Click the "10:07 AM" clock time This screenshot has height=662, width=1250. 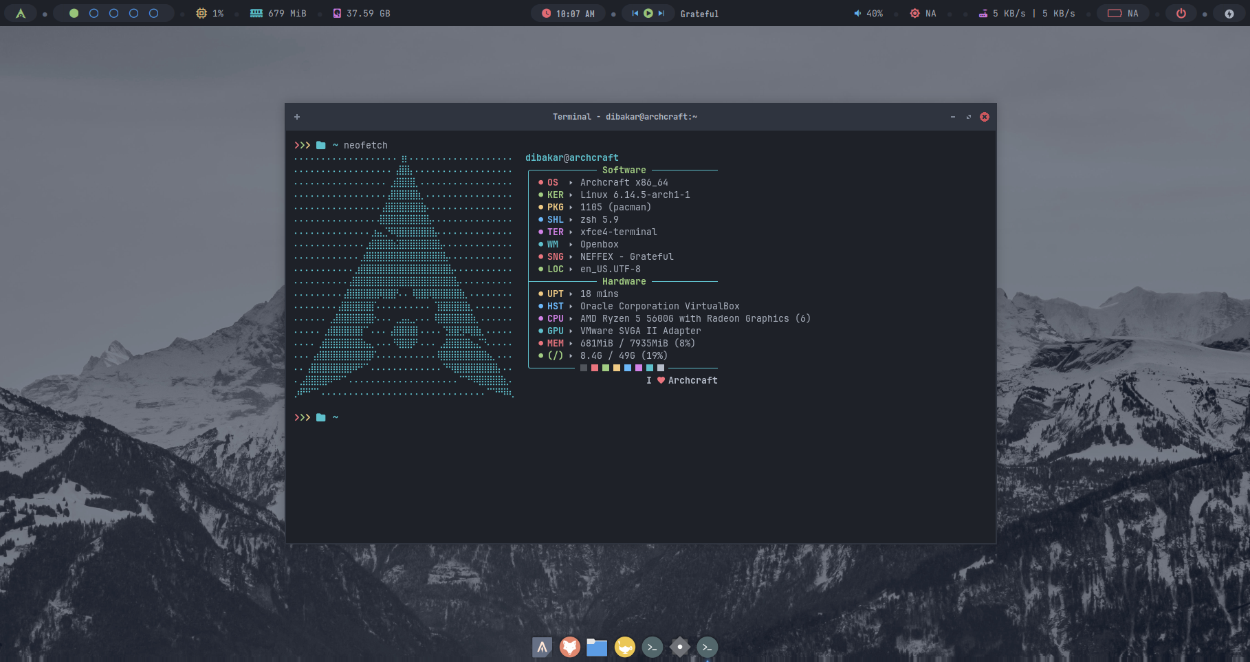point(575,14)
